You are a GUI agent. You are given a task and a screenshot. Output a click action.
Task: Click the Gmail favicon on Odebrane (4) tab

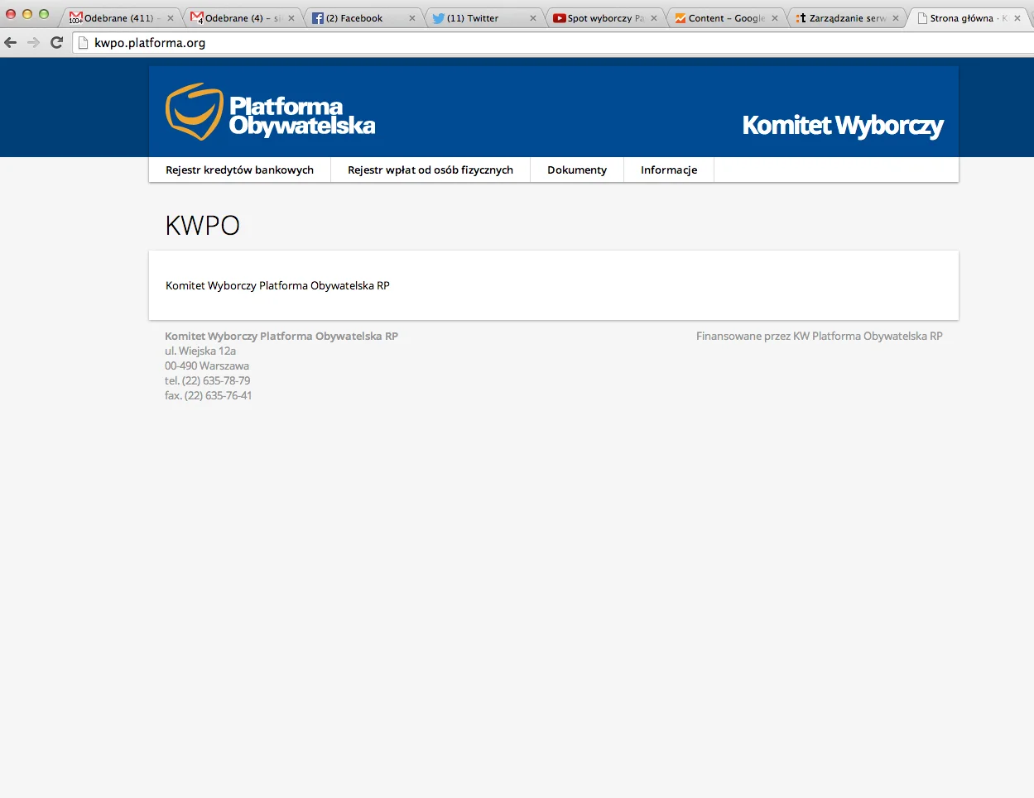[x=197, y=17]
